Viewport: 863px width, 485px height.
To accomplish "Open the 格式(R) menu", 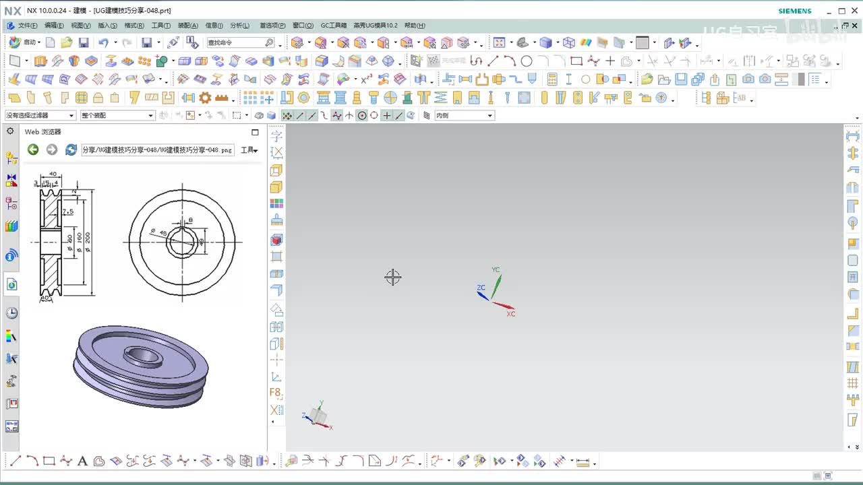I will (134, 26).
